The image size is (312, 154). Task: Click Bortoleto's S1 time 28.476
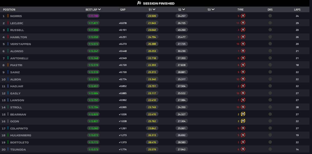pyautogui.click(x=152, y=142)
